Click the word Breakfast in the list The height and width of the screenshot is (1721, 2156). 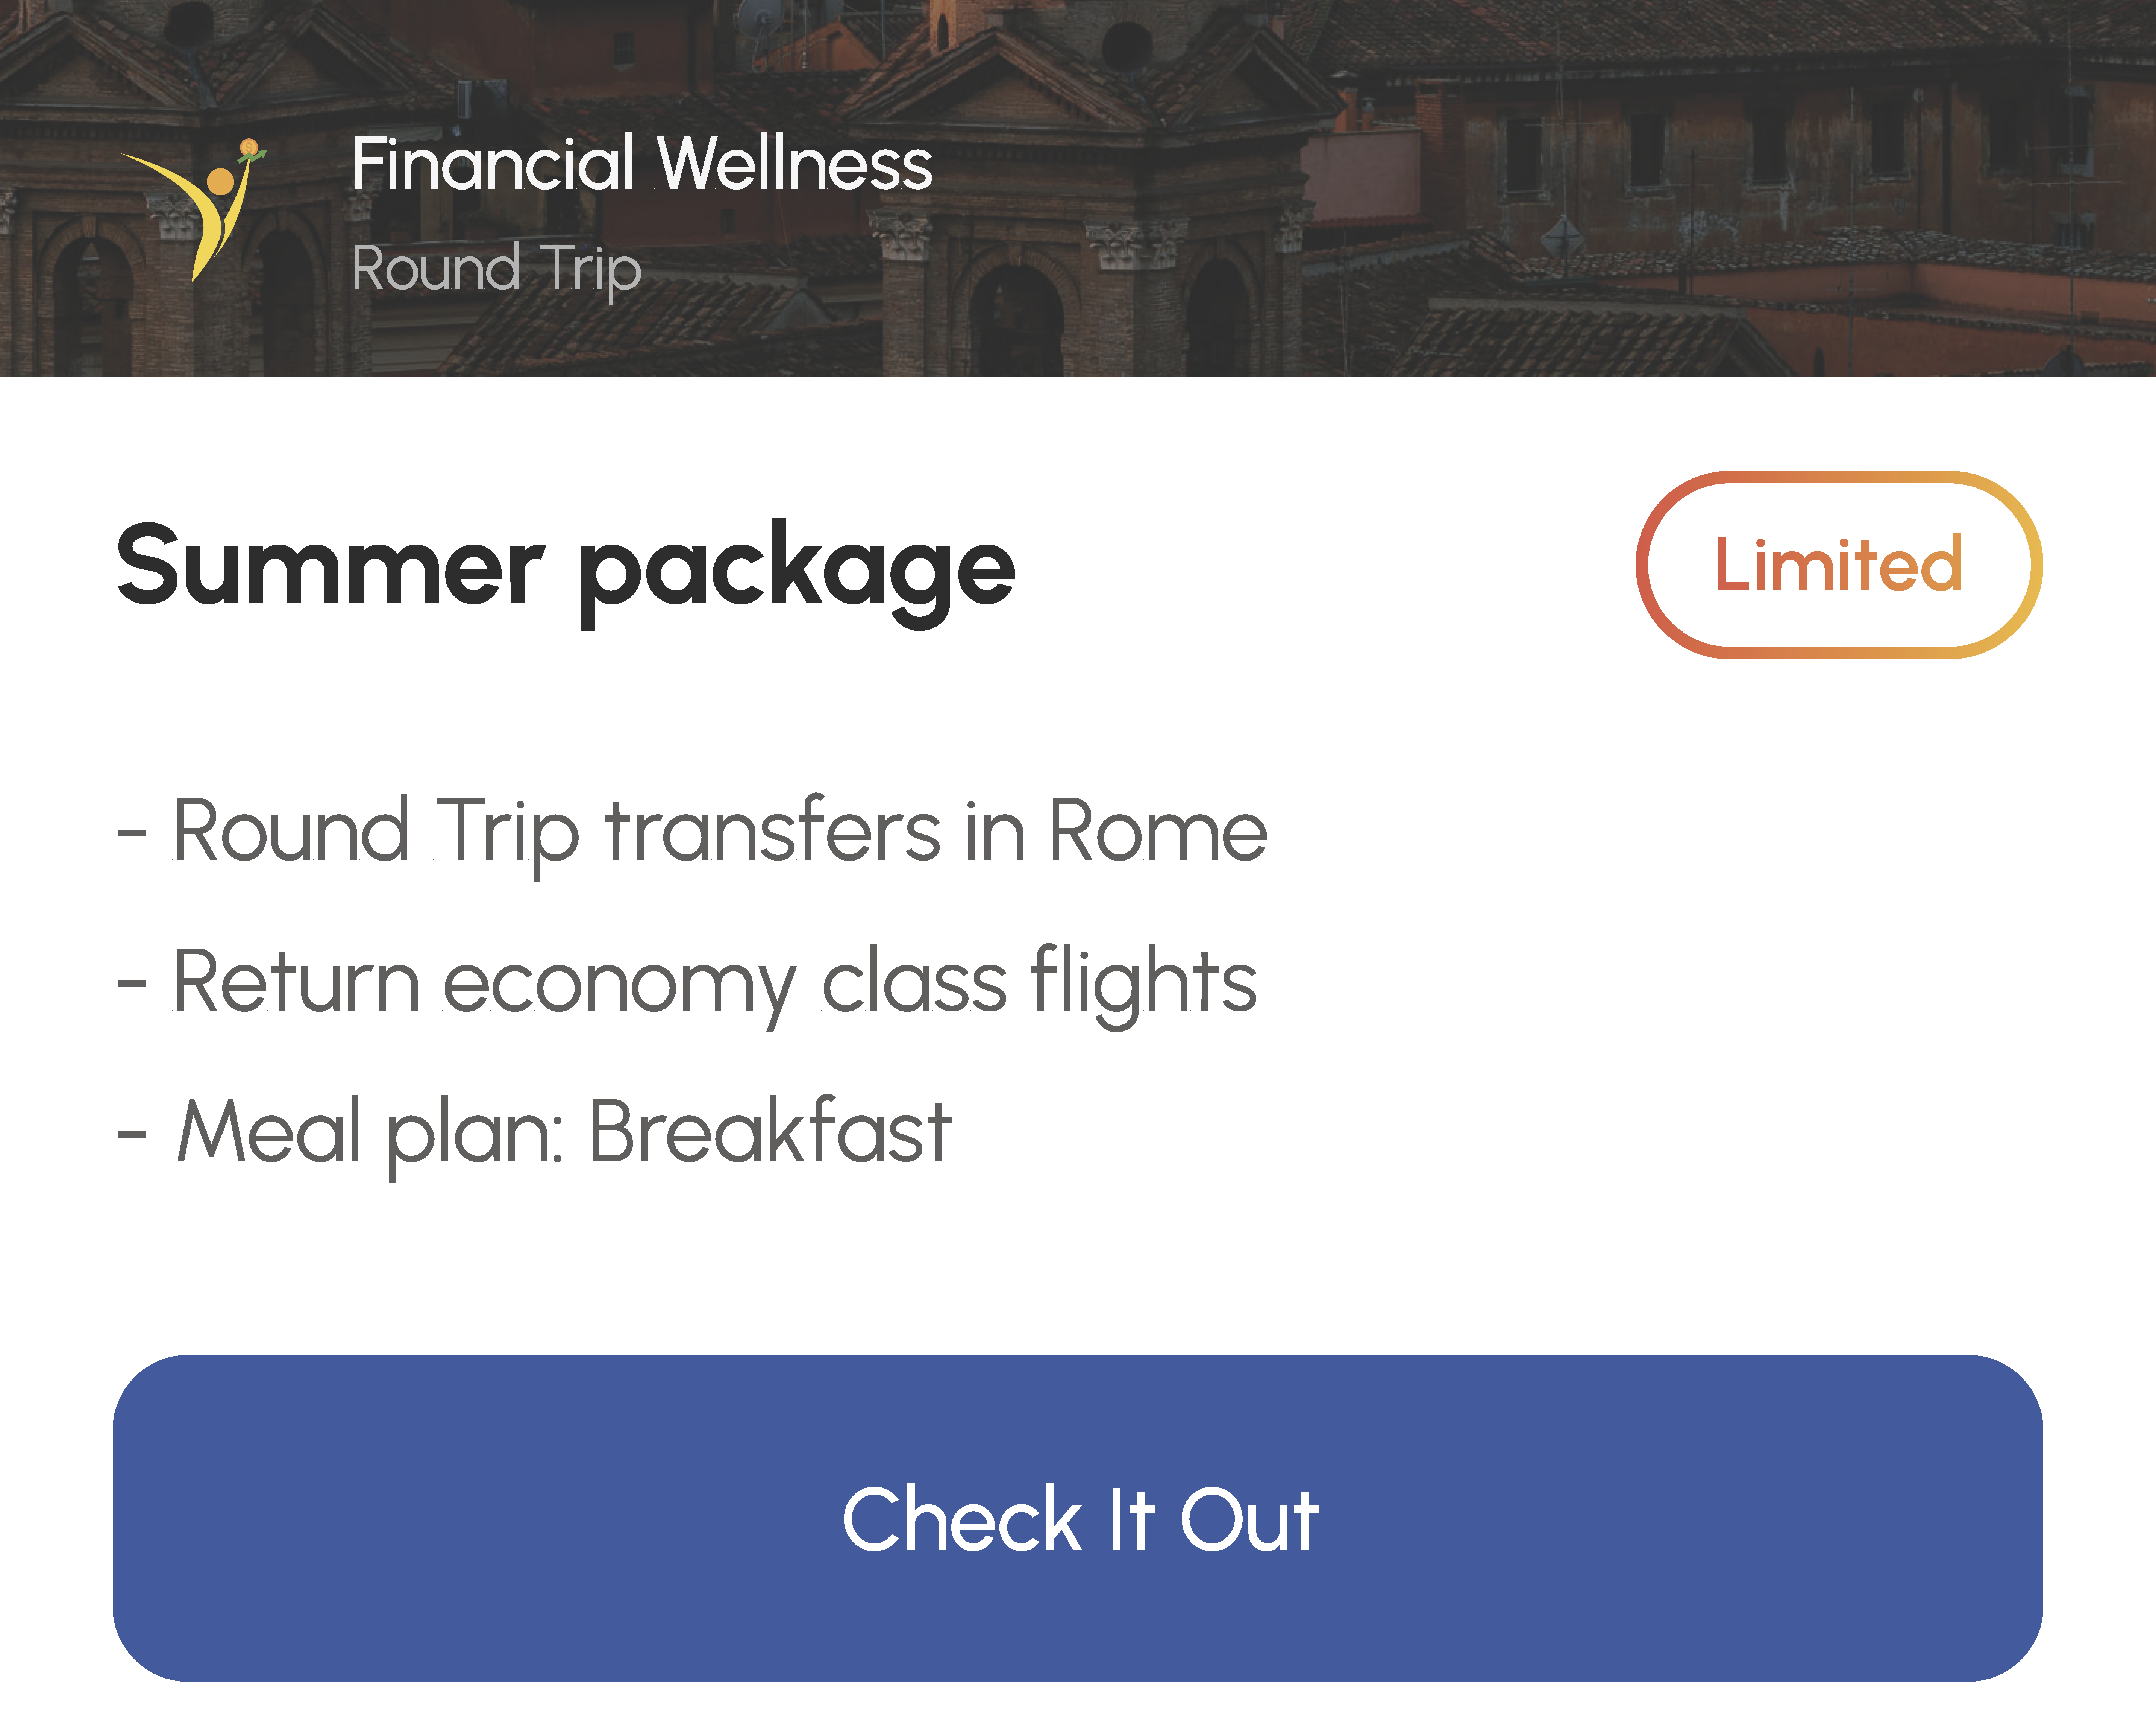pos(770,1131)
